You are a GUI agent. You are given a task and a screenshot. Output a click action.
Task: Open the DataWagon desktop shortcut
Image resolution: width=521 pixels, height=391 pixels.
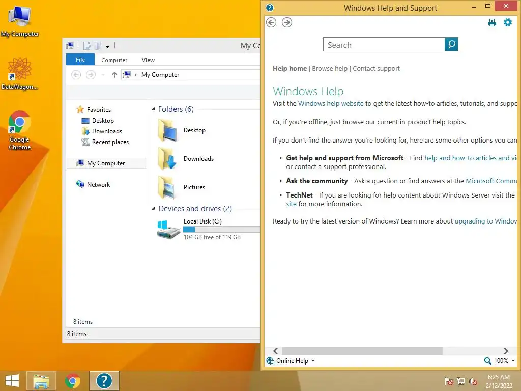point(19,73)
